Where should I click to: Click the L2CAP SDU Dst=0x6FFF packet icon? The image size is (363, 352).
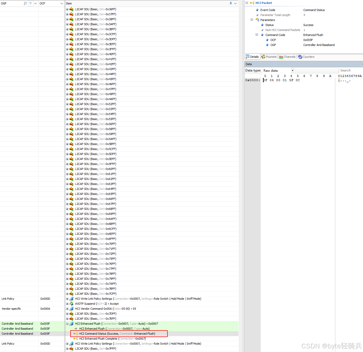point(71,239)
